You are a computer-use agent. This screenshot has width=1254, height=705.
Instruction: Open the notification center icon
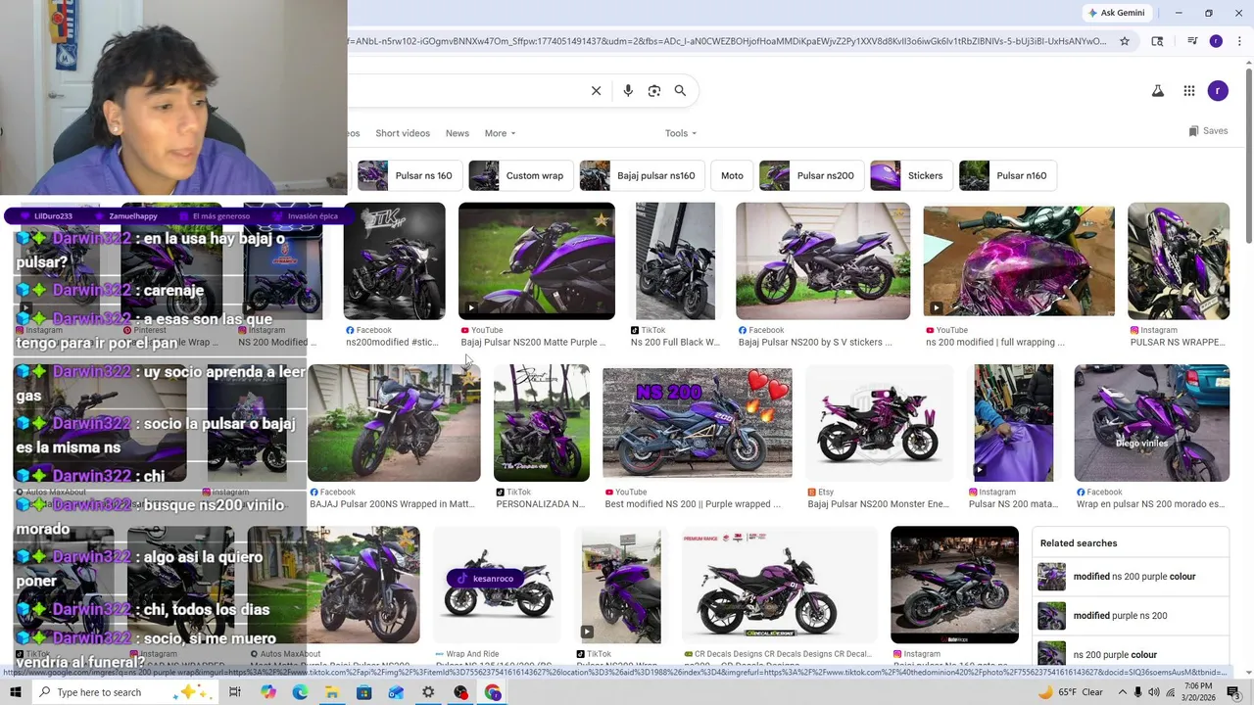point(1233,692)
